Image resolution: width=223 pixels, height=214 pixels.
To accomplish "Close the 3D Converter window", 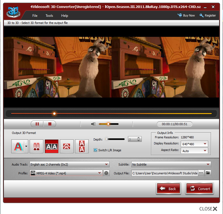I will 213,7.
